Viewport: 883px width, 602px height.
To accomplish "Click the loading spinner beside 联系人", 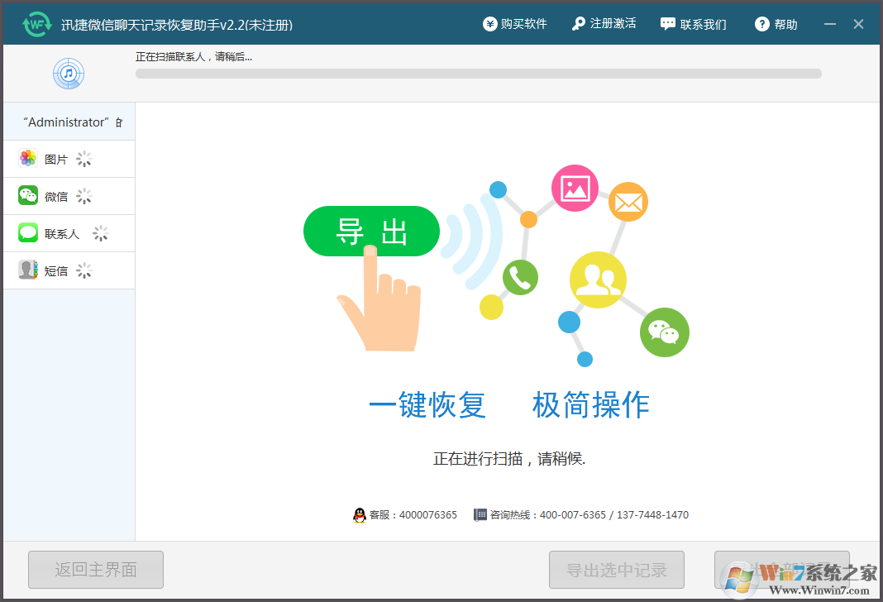I will click(100, 233).
